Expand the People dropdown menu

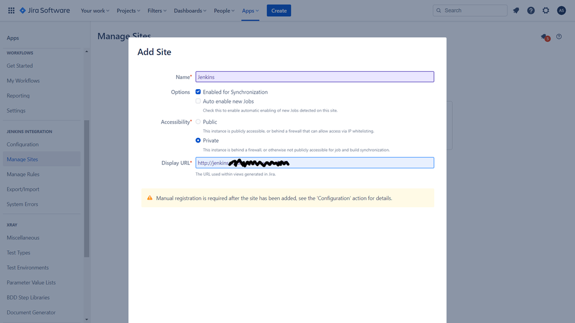click(224, 10)
